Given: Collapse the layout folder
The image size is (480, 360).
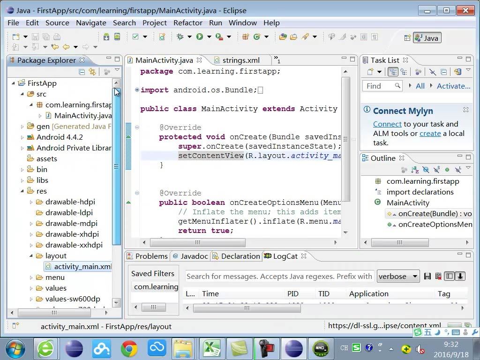Looking at the screenshot, I should tap(31, 256).
